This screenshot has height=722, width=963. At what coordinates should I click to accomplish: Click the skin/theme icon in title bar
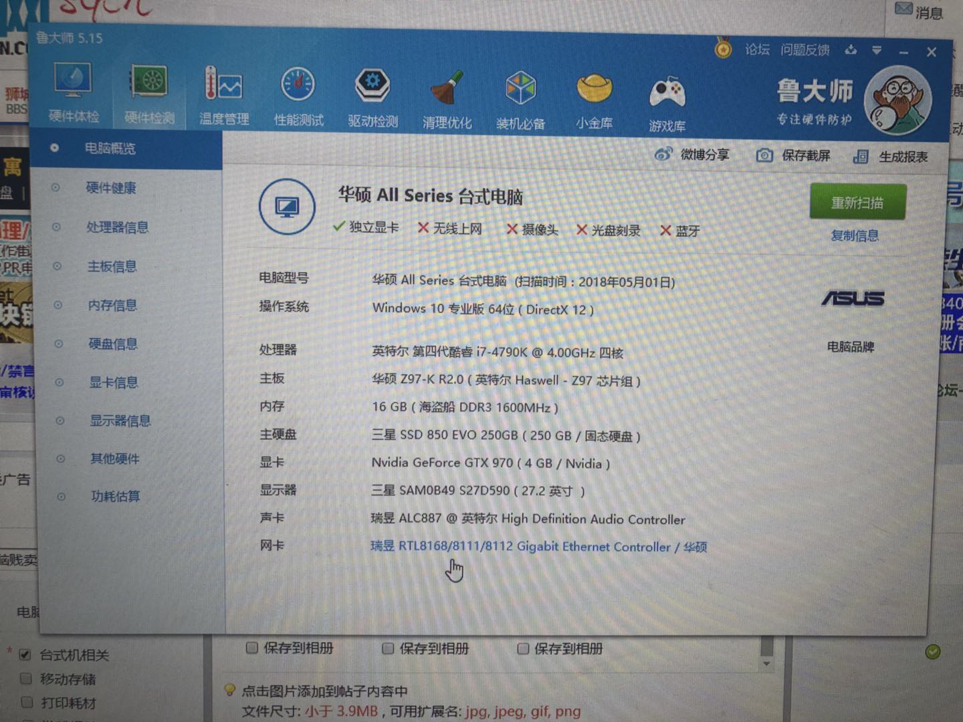(x=851, y=50)
